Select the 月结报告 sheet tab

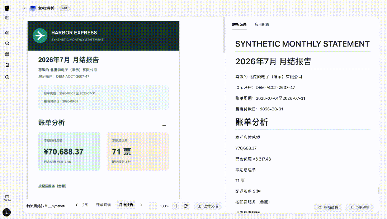click(126, 205)
